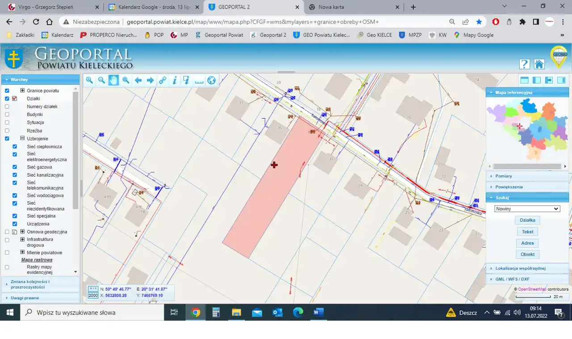Enable the Budynki layer checkbox
572x339 pixels.
point(7,115)
